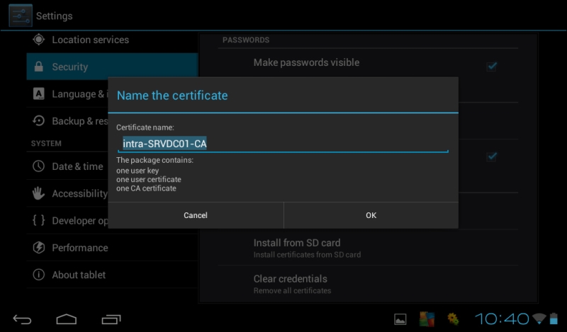The width and height of the screenshot is (567, 332).
Task: Open the colorful squares notification icon
Action: 427,319
